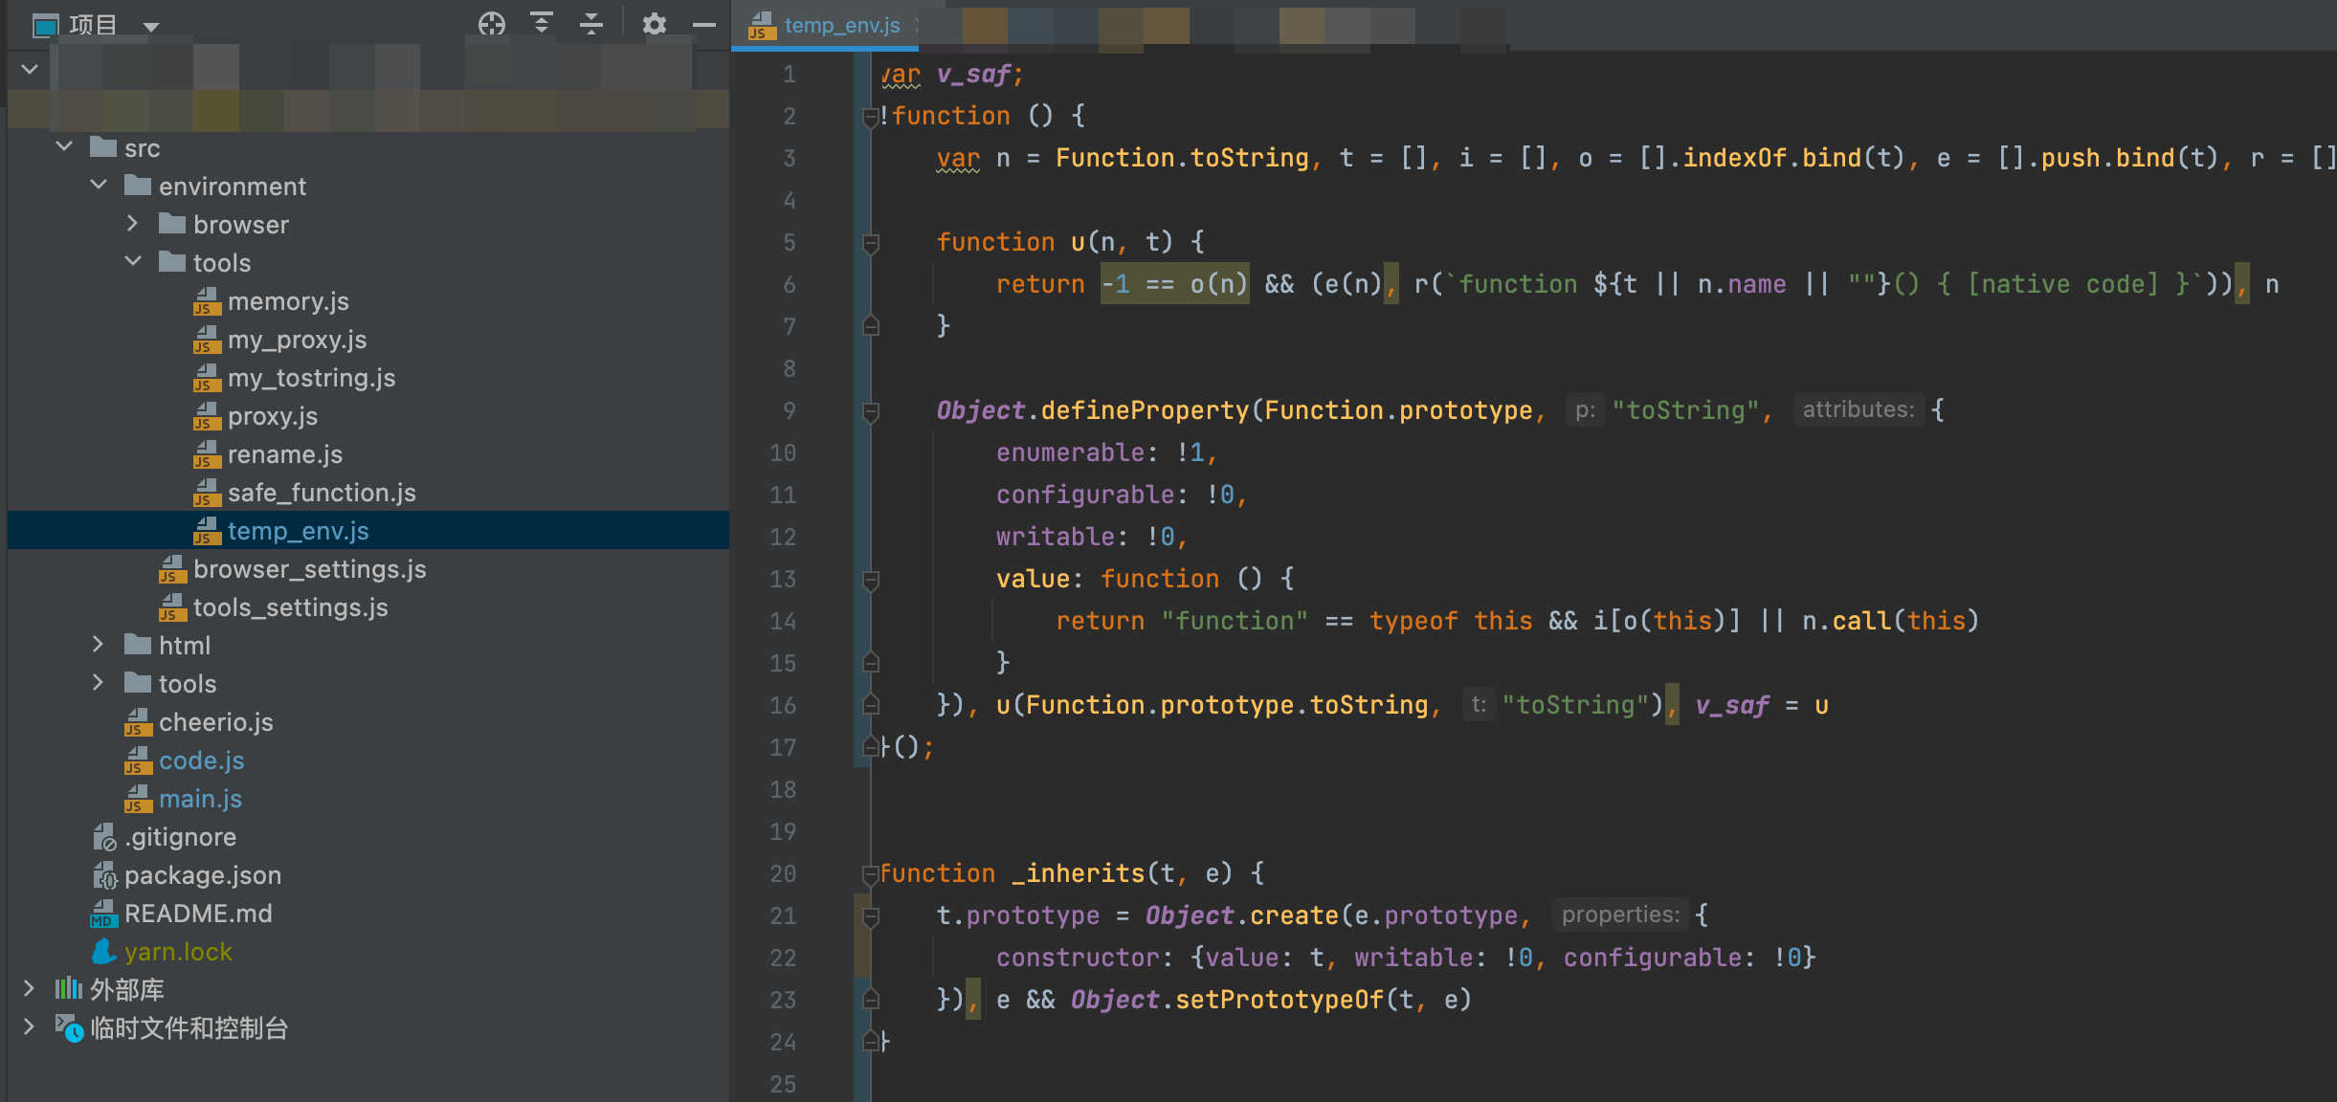Fold function u at line 5
Viewport: 2337px width, 1102px height.
871,243
